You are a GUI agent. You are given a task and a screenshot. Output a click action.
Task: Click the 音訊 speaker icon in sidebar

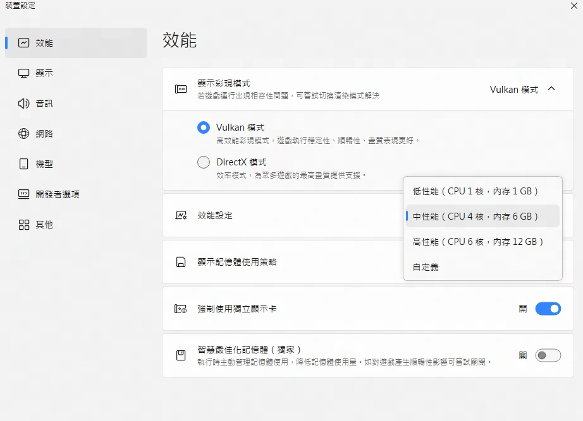click(24, 104)
